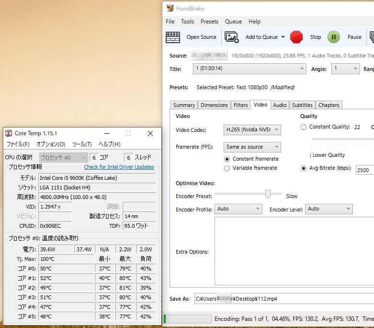
Task: Click Check for Intel Driver Updates link
Action: click(x=119, y=167)
